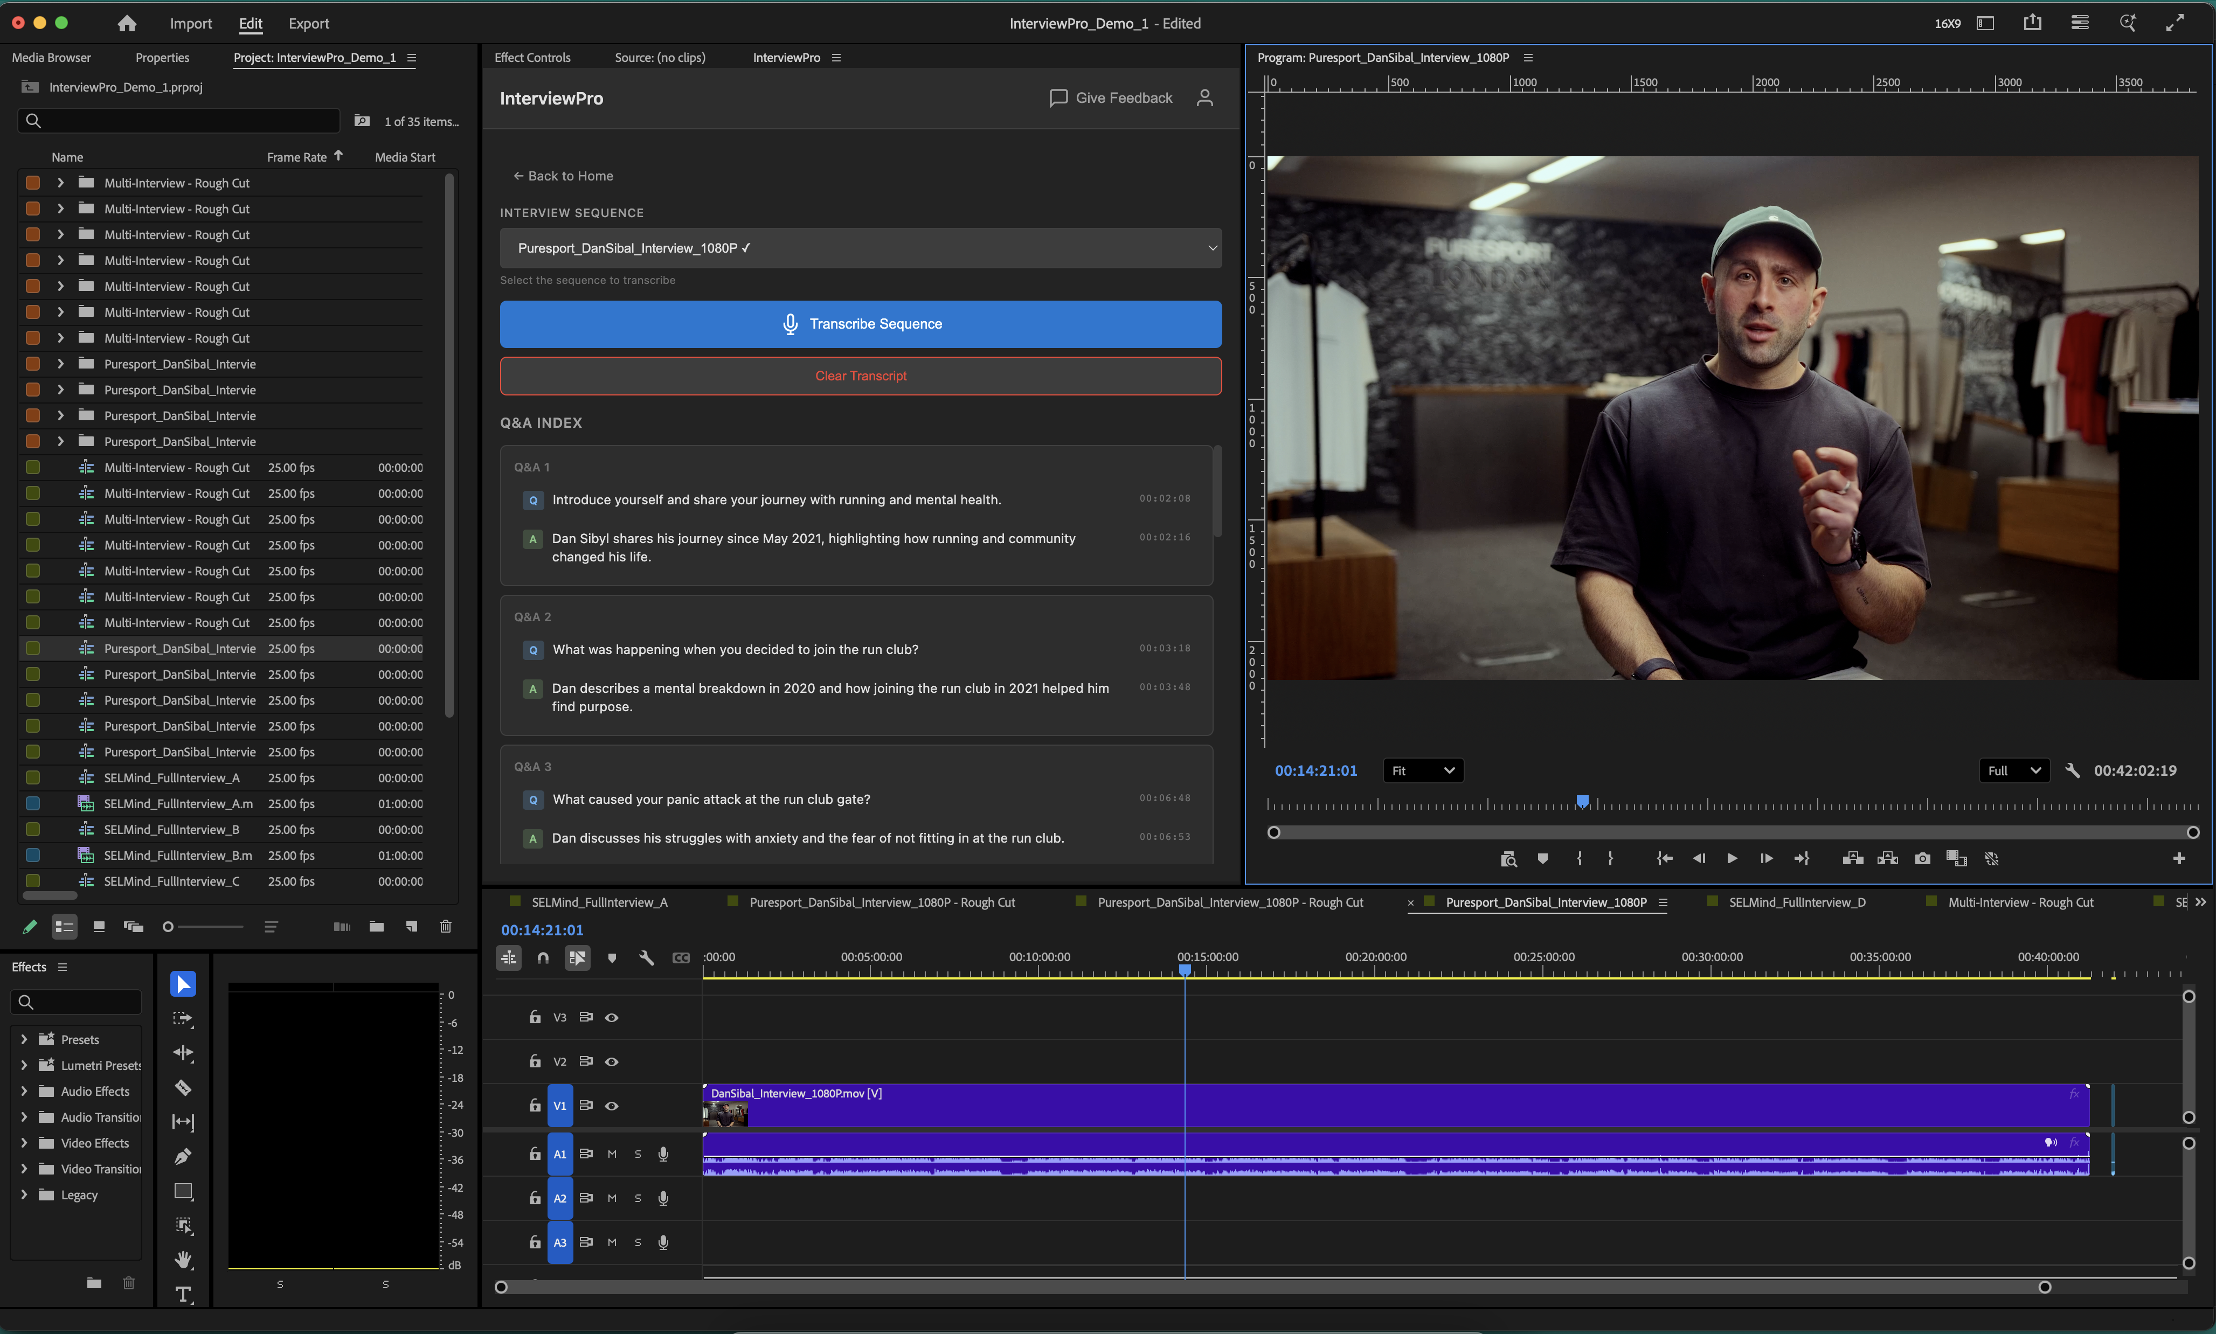This screenshot has height=1334, width=2216.
Task: Solo audio track A2
Action: click(x=638, y=1198)
